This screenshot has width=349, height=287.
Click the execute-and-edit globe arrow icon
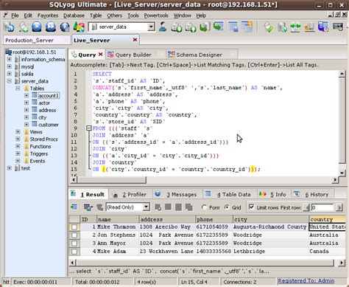click(65, 27)
